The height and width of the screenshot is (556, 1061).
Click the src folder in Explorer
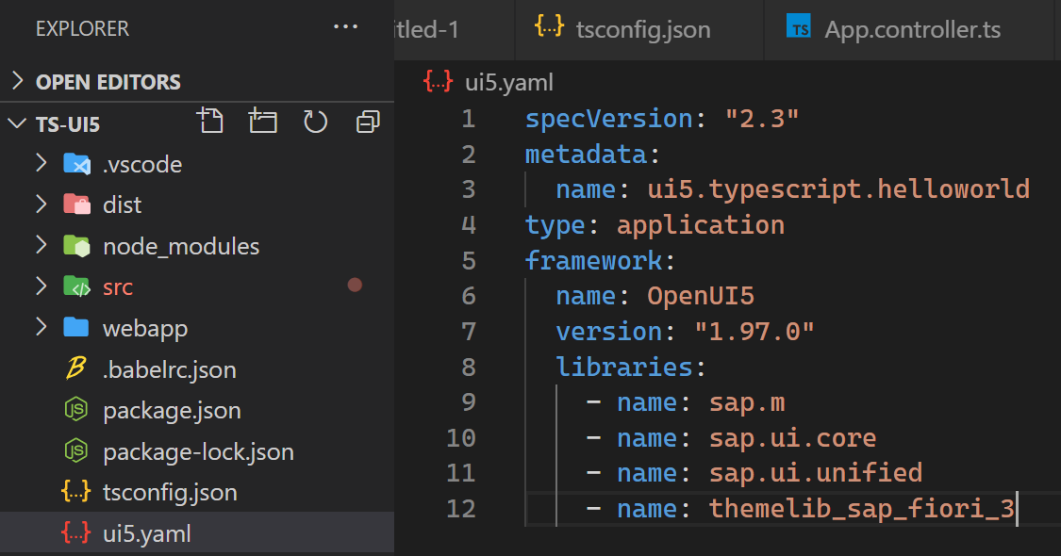[118, 287]
